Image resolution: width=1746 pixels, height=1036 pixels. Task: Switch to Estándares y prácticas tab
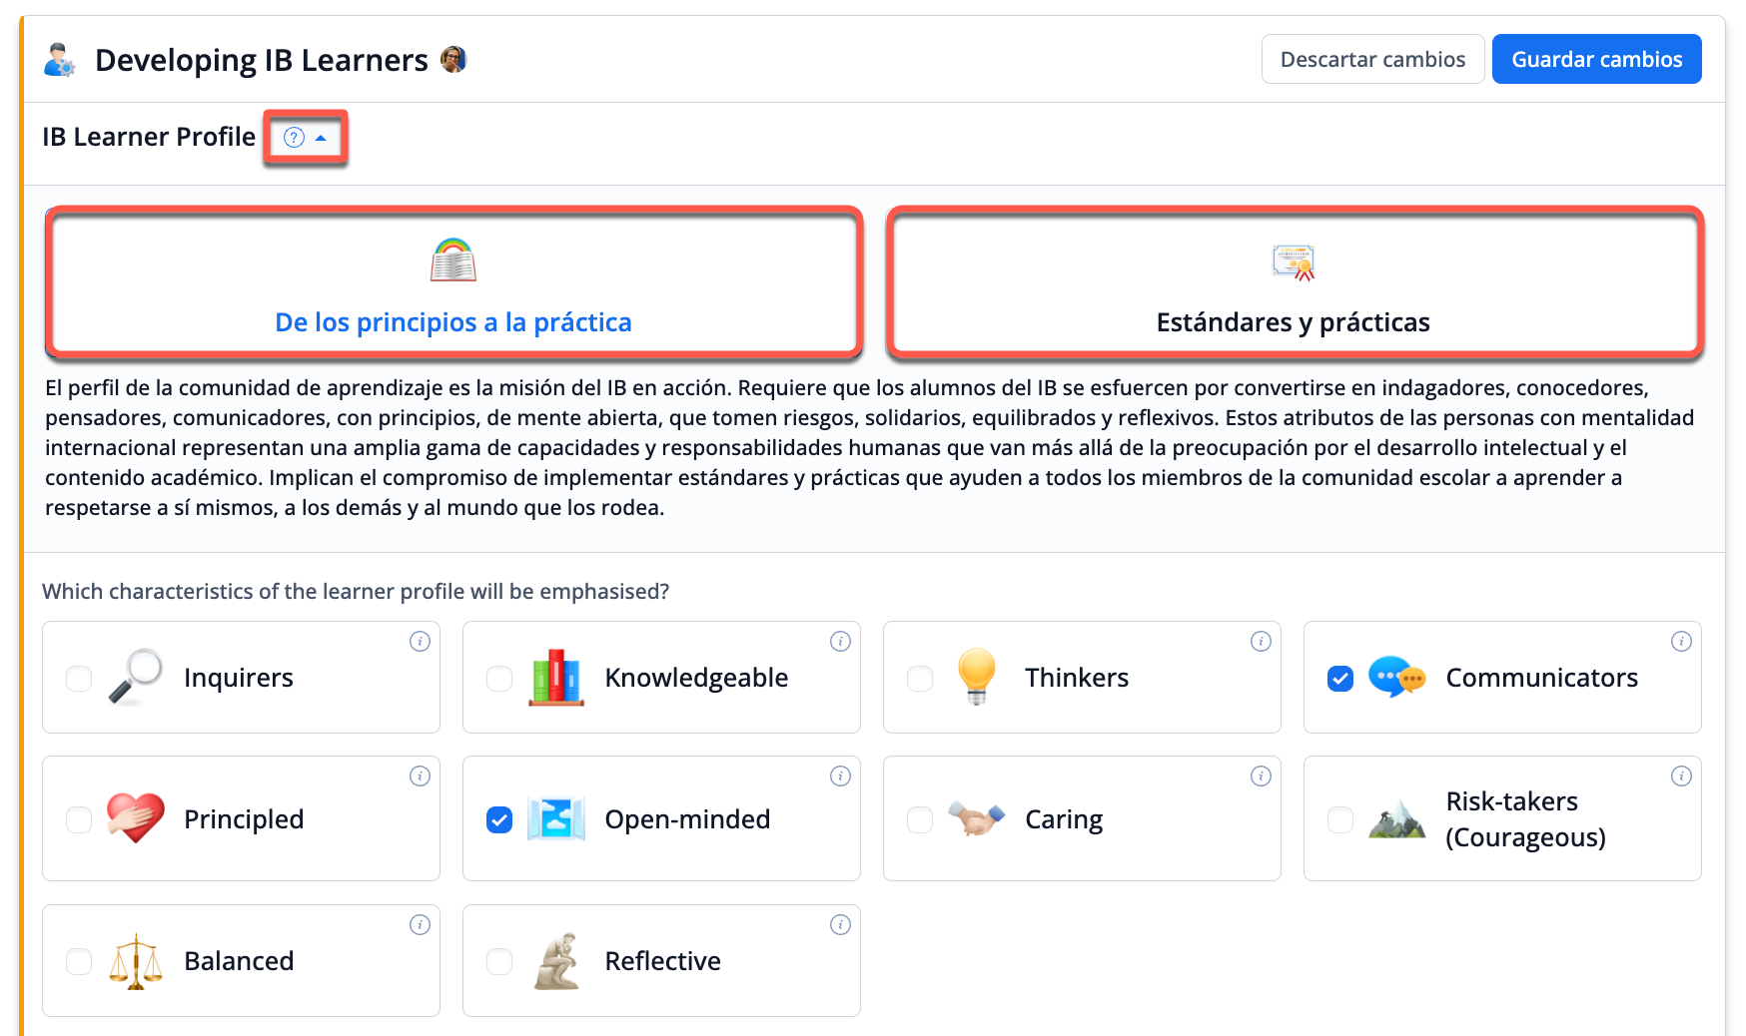[1294, 282]
